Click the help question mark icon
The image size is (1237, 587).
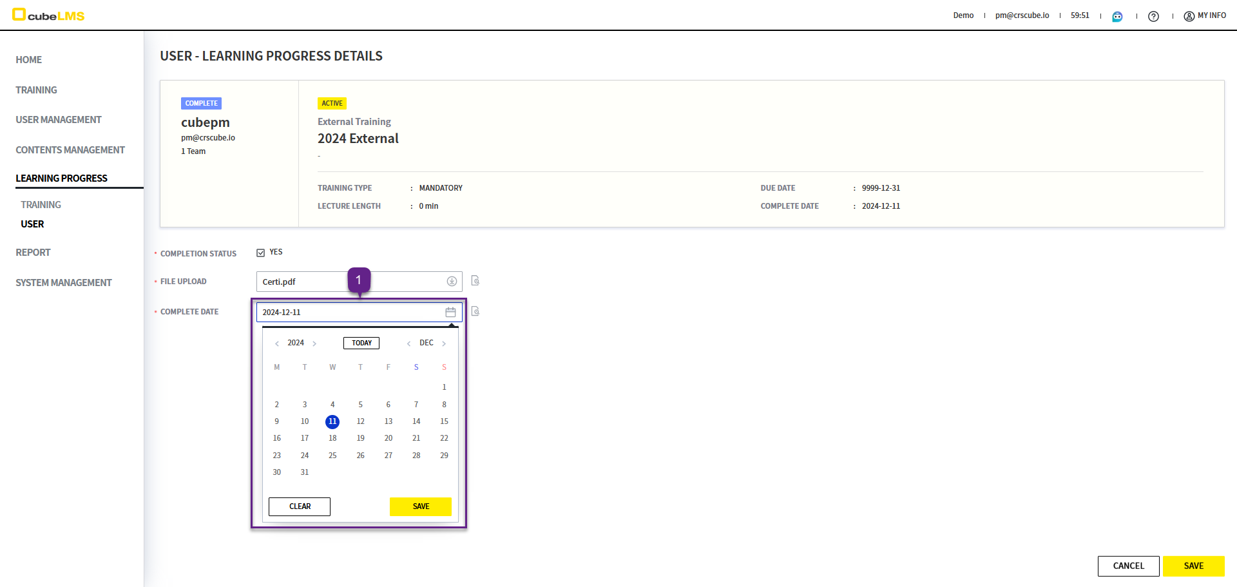pos(1153,16)
